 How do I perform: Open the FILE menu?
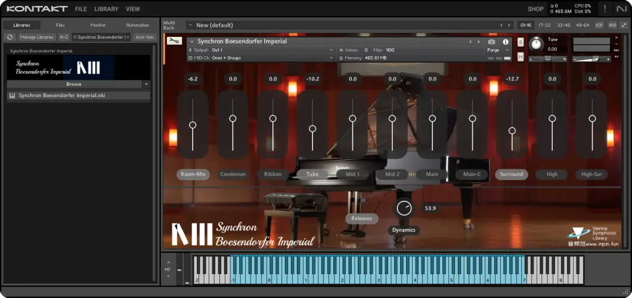tap(80, 9)
